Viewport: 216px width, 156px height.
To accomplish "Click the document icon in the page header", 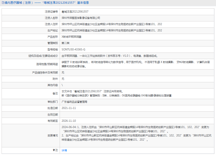I will 3,3.
